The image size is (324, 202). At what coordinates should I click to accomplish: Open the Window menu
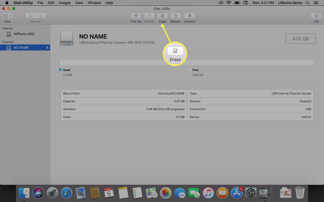(x=94, y=3)
